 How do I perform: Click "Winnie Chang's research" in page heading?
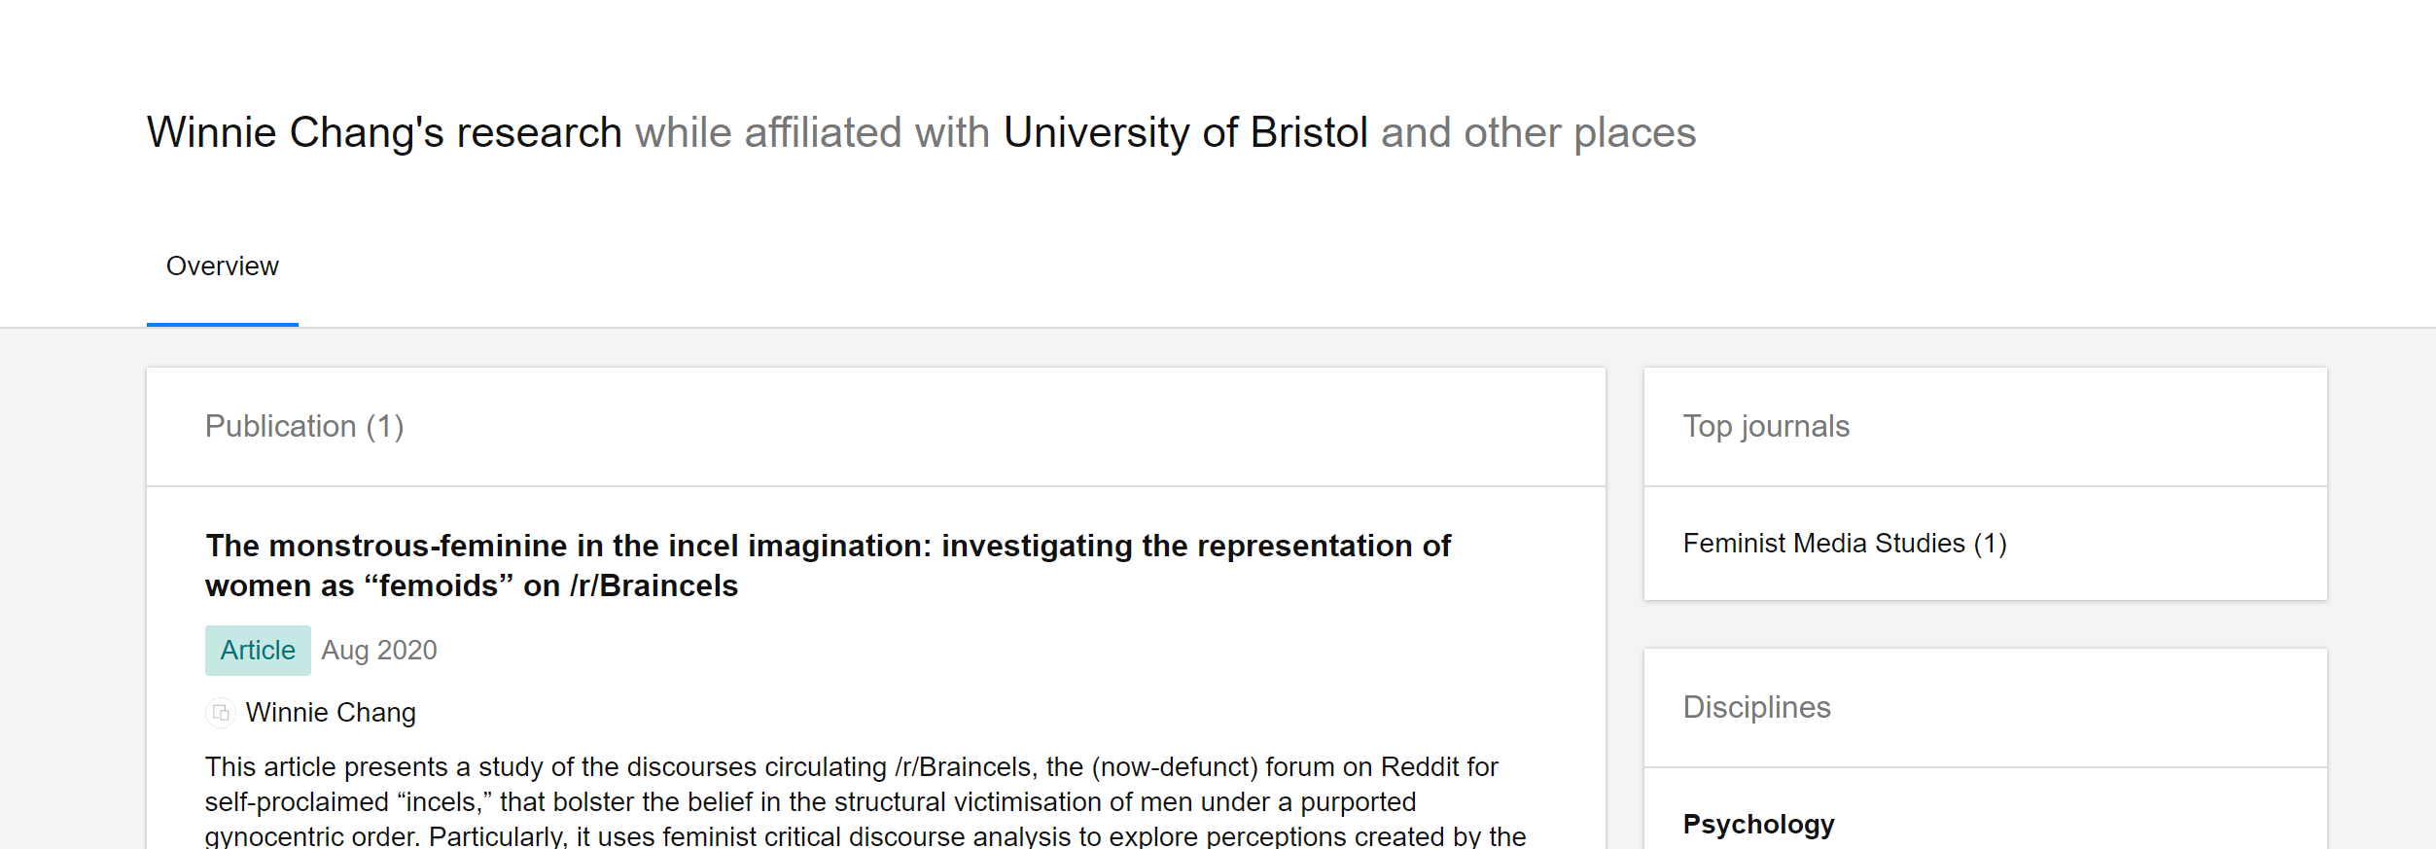pos(384,133)
